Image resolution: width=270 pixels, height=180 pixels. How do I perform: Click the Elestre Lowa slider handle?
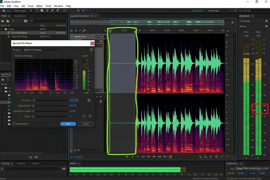coord(33,105)
